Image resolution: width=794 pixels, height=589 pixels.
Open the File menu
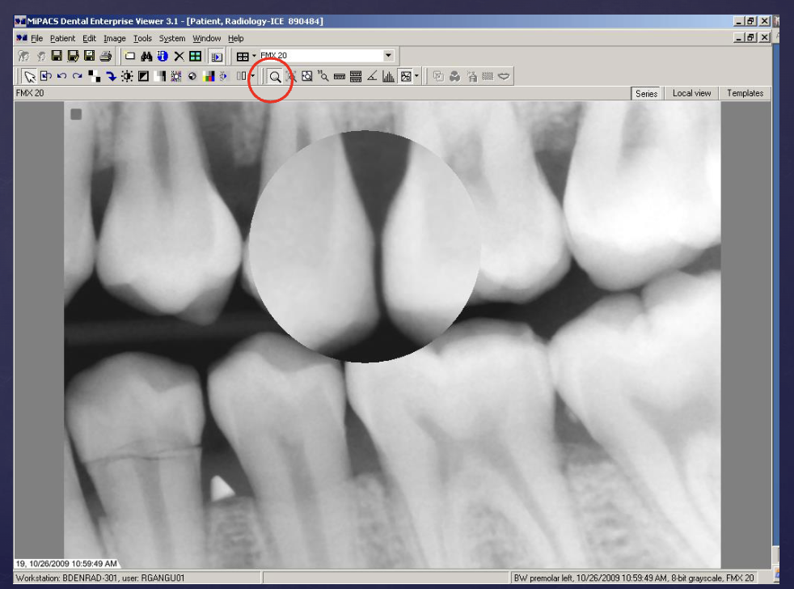coord(36,39)
